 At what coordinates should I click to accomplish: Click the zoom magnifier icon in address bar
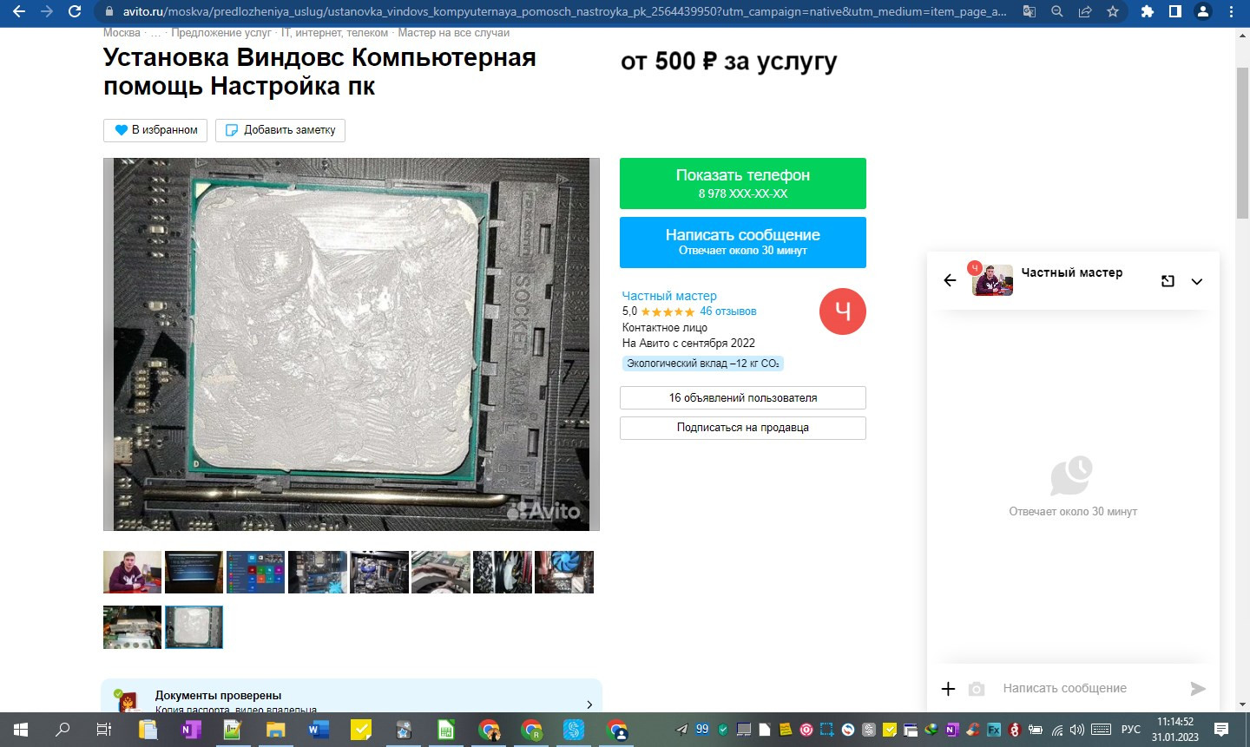click(1057, 12)
